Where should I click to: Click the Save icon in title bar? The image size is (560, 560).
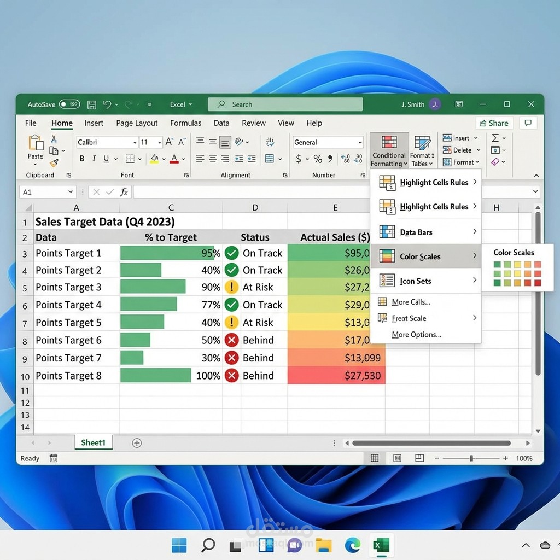(92, 104)
